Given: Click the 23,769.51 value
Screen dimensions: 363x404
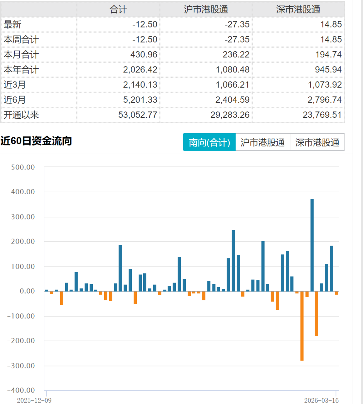Looking at the screenshot, I should (x=322, y=115).
